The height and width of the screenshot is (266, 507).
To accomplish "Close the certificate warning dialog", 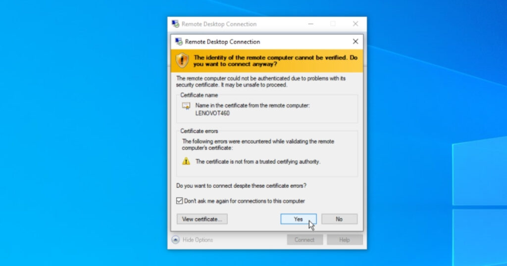I will [x=355, y=42].
